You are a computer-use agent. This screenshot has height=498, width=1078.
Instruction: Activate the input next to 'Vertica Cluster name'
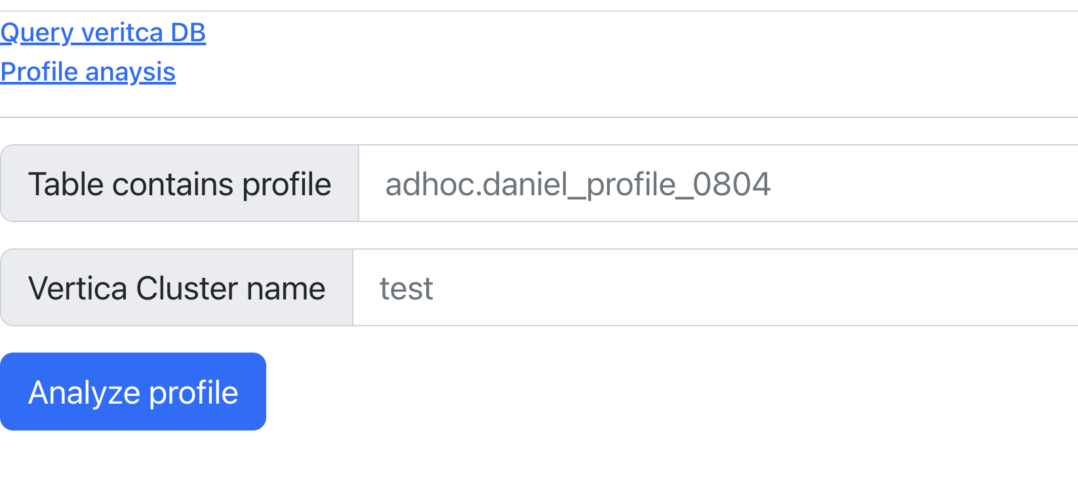(715, 288)
